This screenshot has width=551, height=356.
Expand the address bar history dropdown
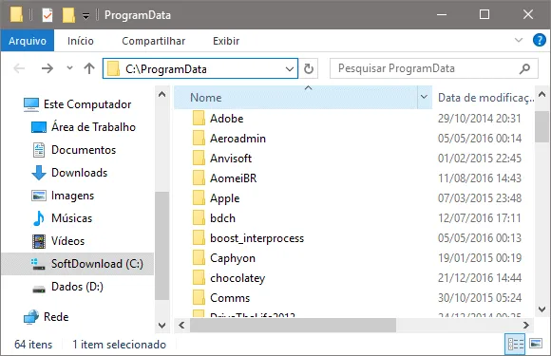(290, 68)
